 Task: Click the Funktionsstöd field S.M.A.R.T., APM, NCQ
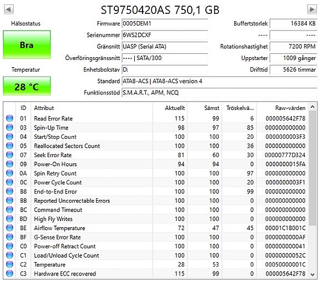[219, 93]
